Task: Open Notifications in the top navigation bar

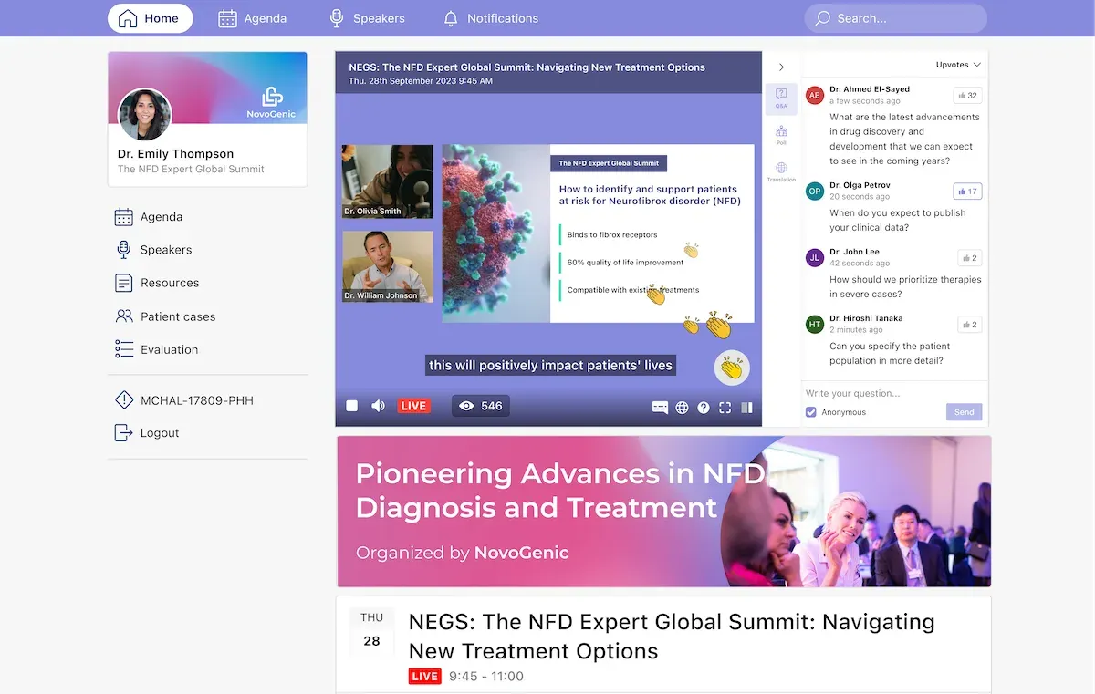Action: pos(491,18)
